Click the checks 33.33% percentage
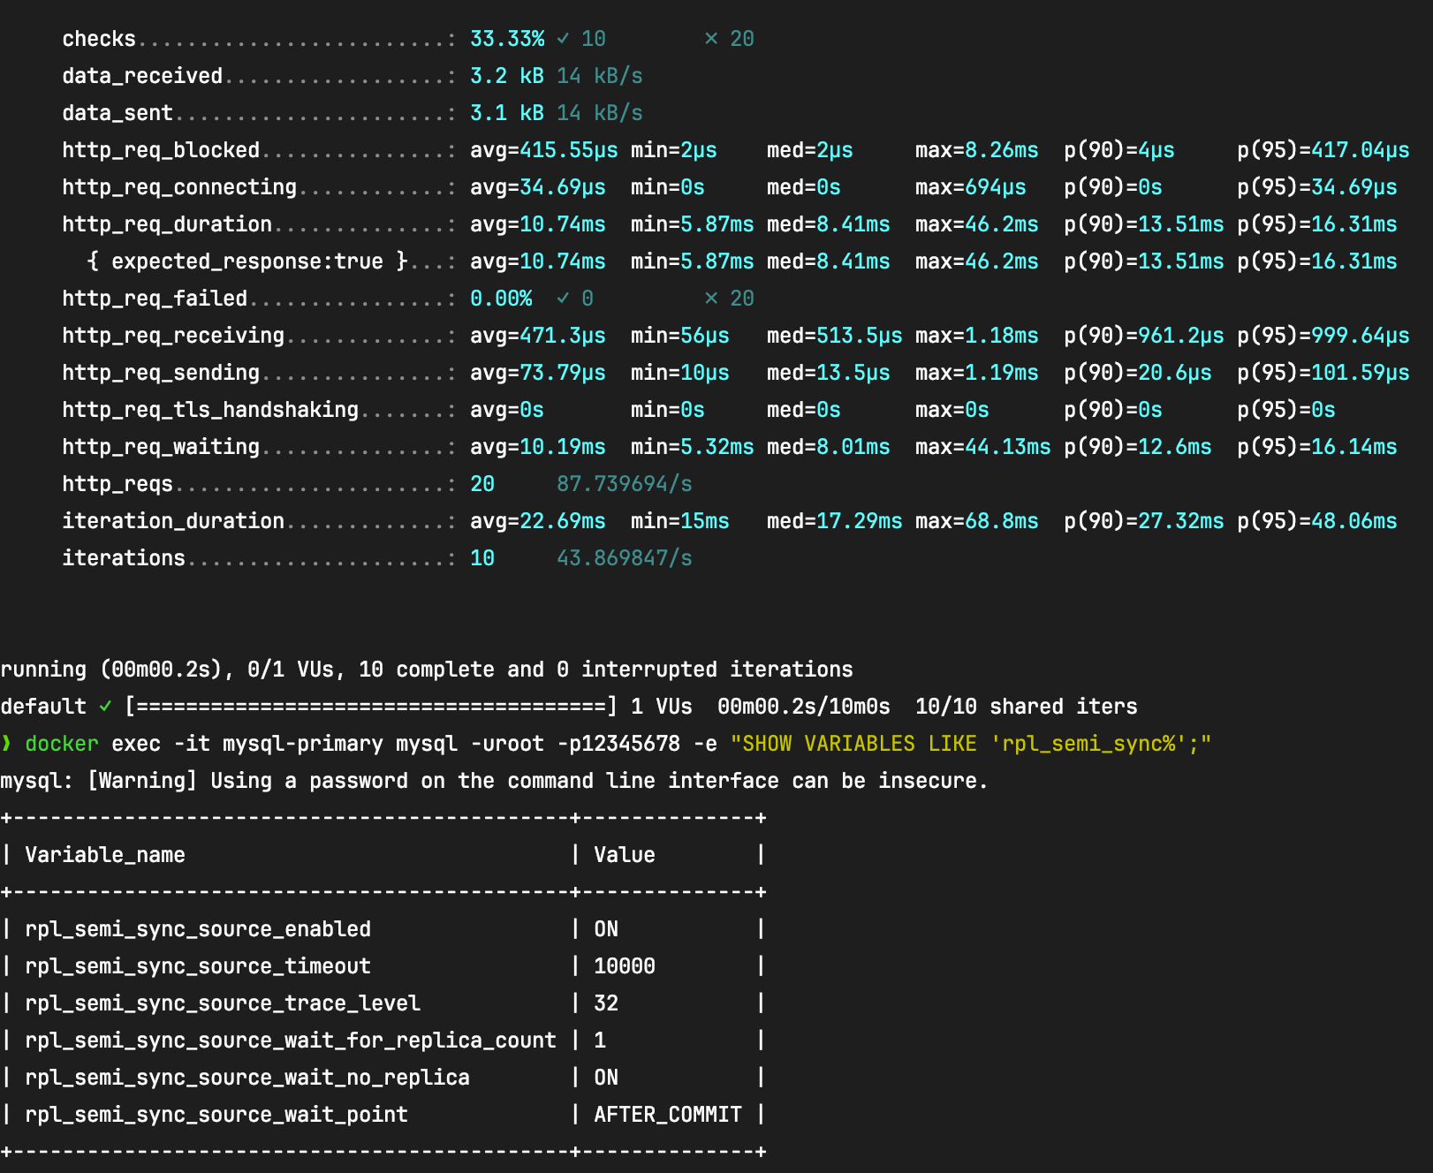The image size is (1433, 1173). 507,38
